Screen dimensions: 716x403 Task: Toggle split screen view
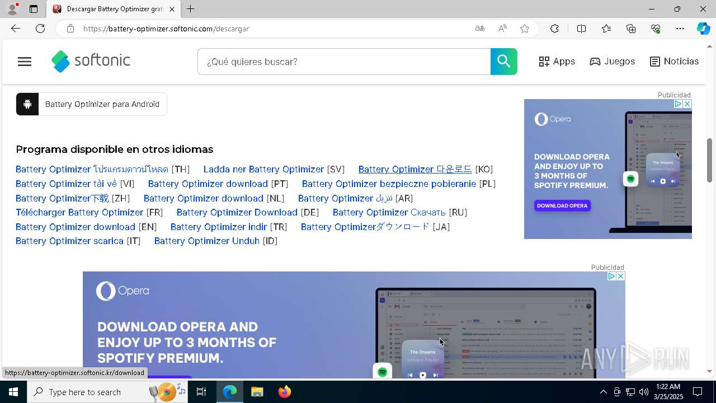581,29
